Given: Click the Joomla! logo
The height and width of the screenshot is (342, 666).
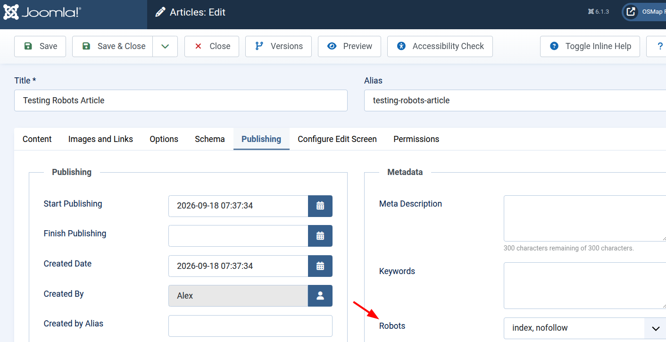Looking at the screenshot, I should click(42, 12).
